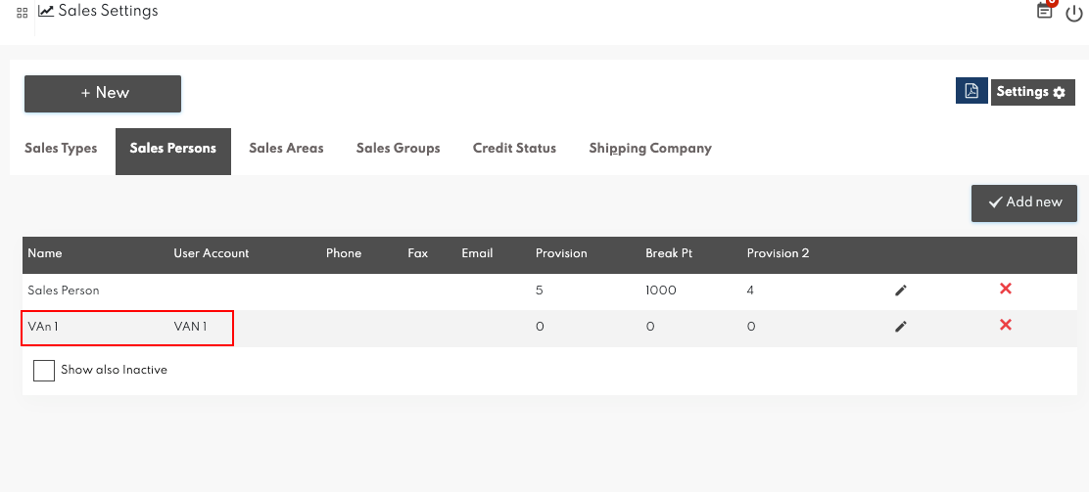Click the notifications clipboard icon
1089x492 pixels.
(1045, 11)
